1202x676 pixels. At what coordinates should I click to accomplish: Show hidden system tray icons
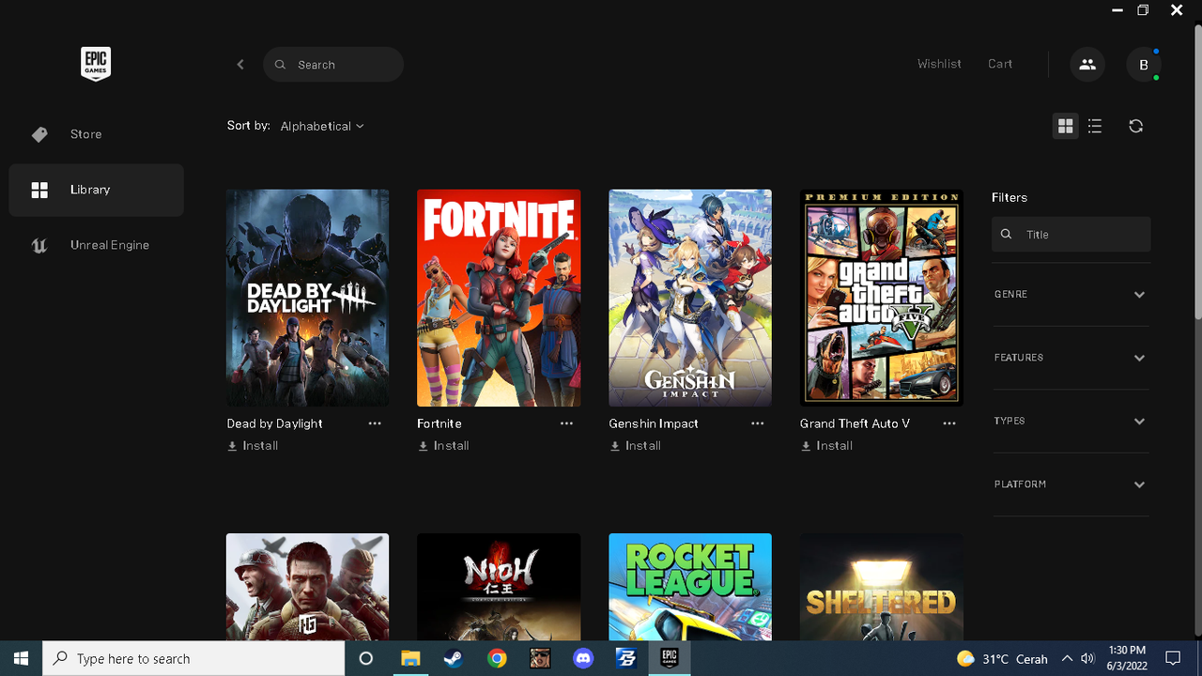point(1067,658)
